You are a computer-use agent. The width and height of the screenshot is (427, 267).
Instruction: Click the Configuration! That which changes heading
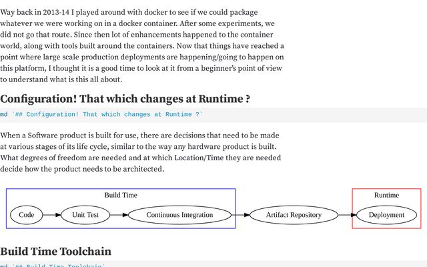[125, 99]
